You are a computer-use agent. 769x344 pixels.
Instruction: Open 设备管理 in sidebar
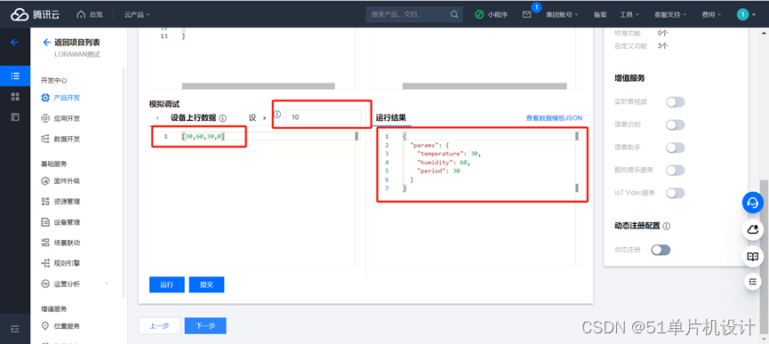67,222
